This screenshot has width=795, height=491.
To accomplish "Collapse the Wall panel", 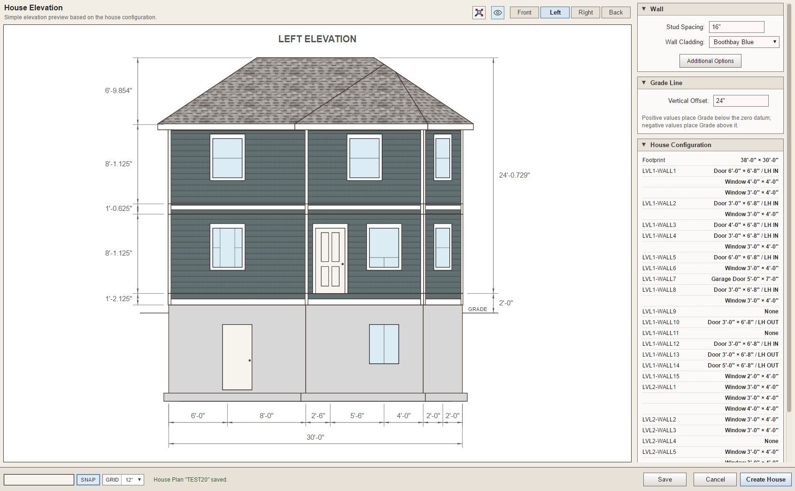I will [x=644, y=9].
